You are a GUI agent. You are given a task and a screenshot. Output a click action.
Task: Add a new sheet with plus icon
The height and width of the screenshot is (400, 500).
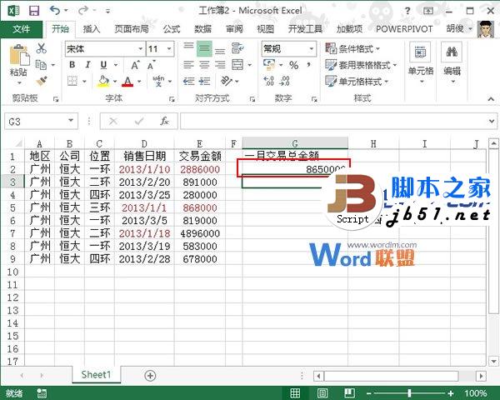coord(150,376)
